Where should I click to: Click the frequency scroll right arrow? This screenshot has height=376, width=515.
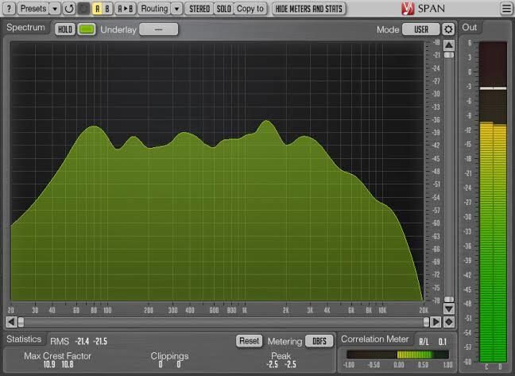[436, 322]
